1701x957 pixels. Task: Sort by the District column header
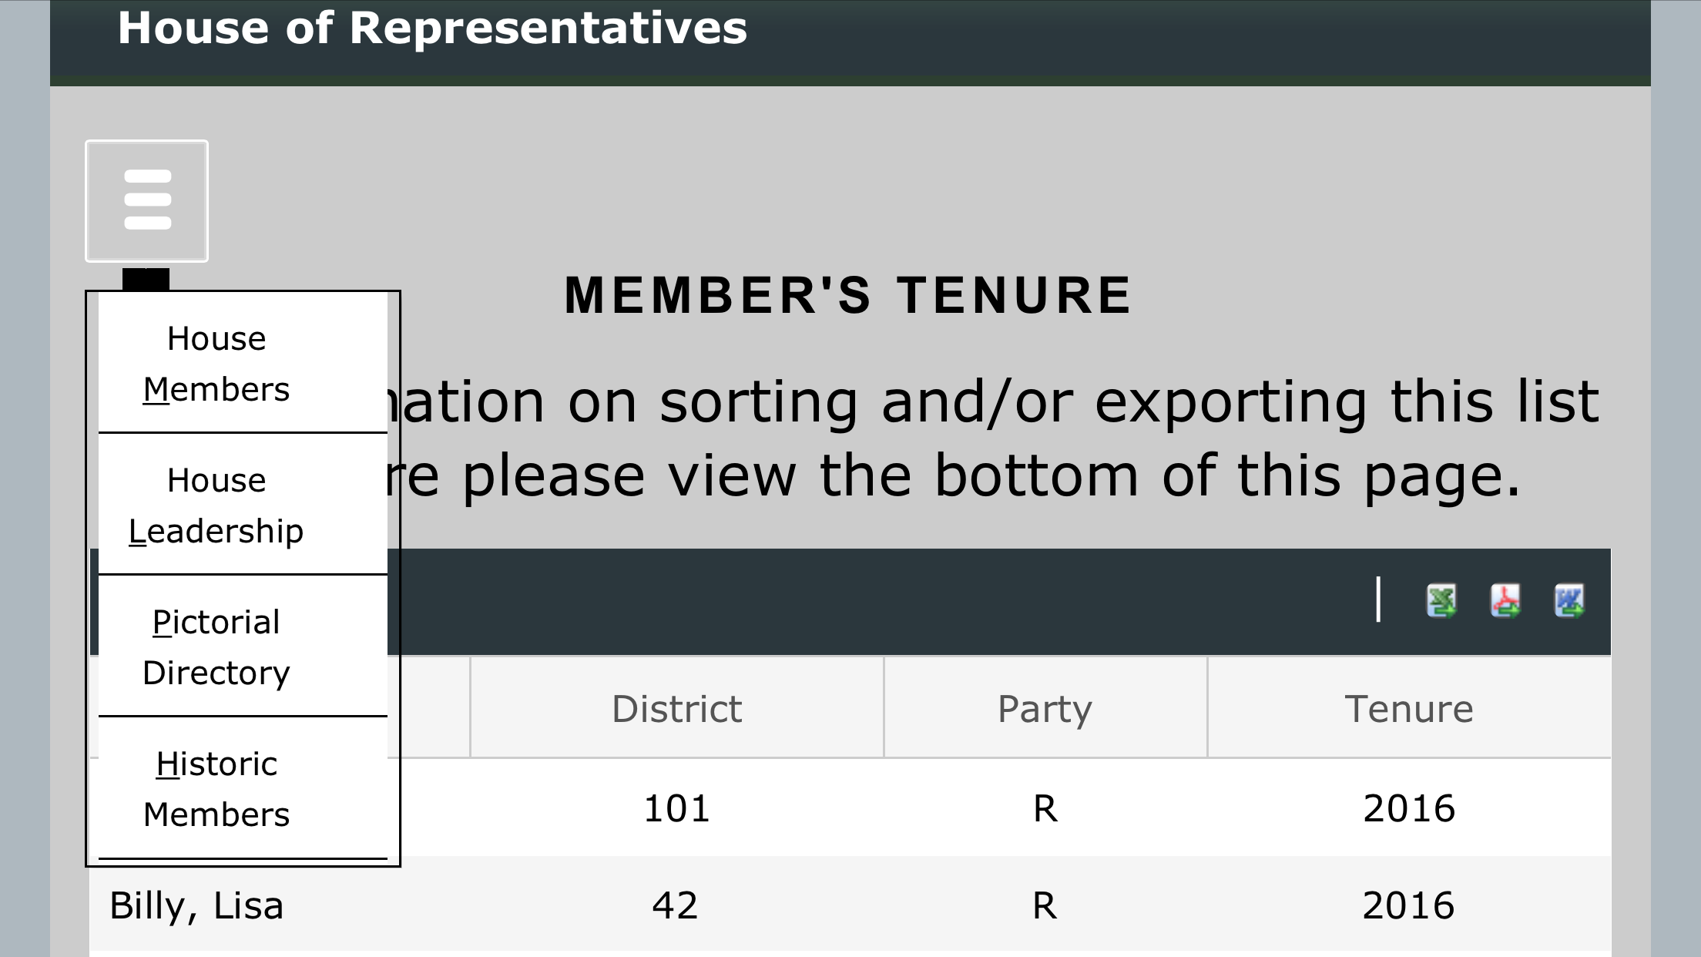pyautogui.click(x=676, y=709)
